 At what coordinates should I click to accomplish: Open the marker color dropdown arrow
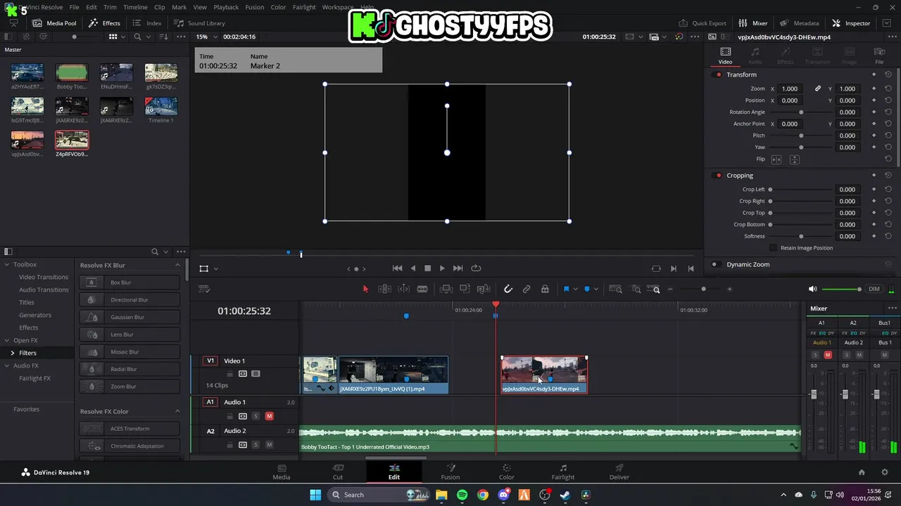click(596, 289)
